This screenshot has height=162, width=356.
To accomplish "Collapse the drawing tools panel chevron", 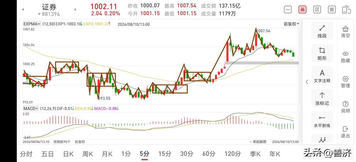I will point(307,82).
